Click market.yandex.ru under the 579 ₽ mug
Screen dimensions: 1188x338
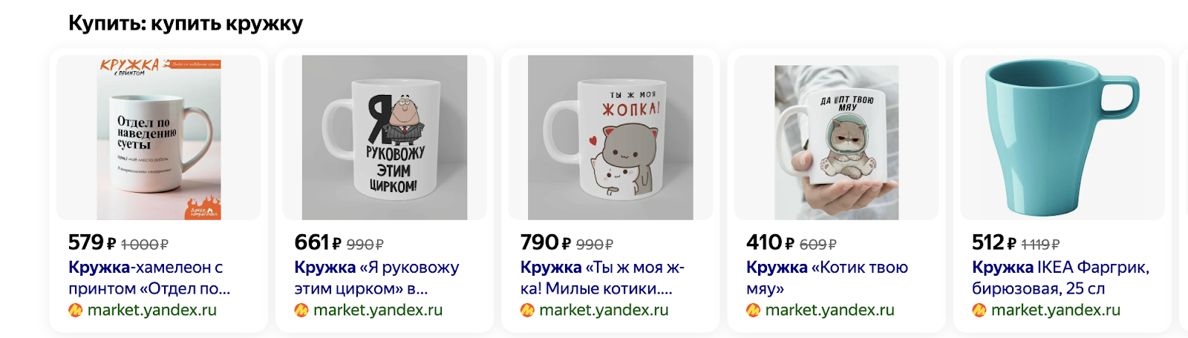click(152, 310)
